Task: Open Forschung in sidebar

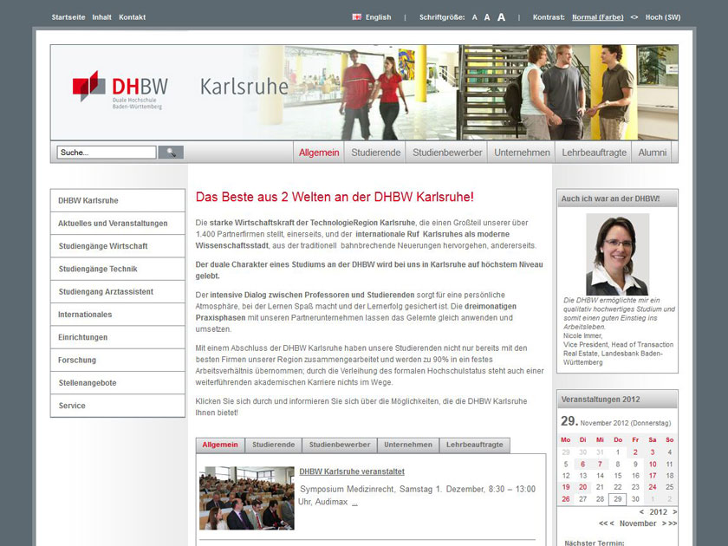Action: [118, 360]
